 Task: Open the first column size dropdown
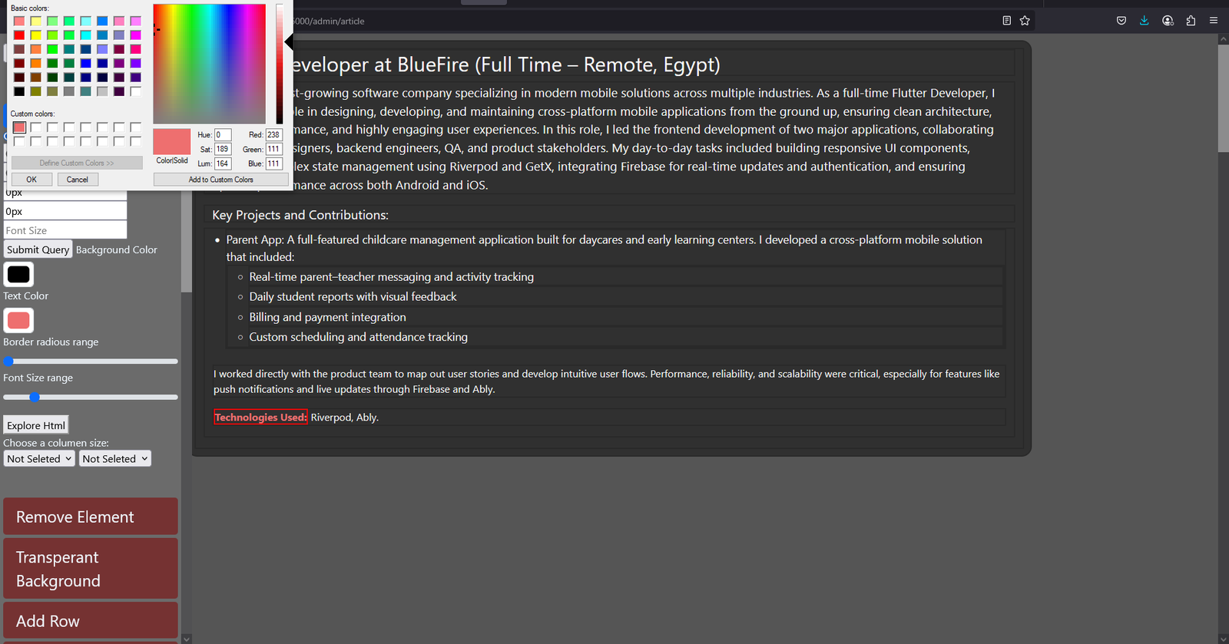tap(39, 459)
